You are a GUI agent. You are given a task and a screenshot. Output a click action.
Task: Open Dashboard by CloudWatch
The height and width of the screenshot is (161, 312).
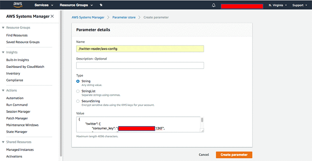25,67
